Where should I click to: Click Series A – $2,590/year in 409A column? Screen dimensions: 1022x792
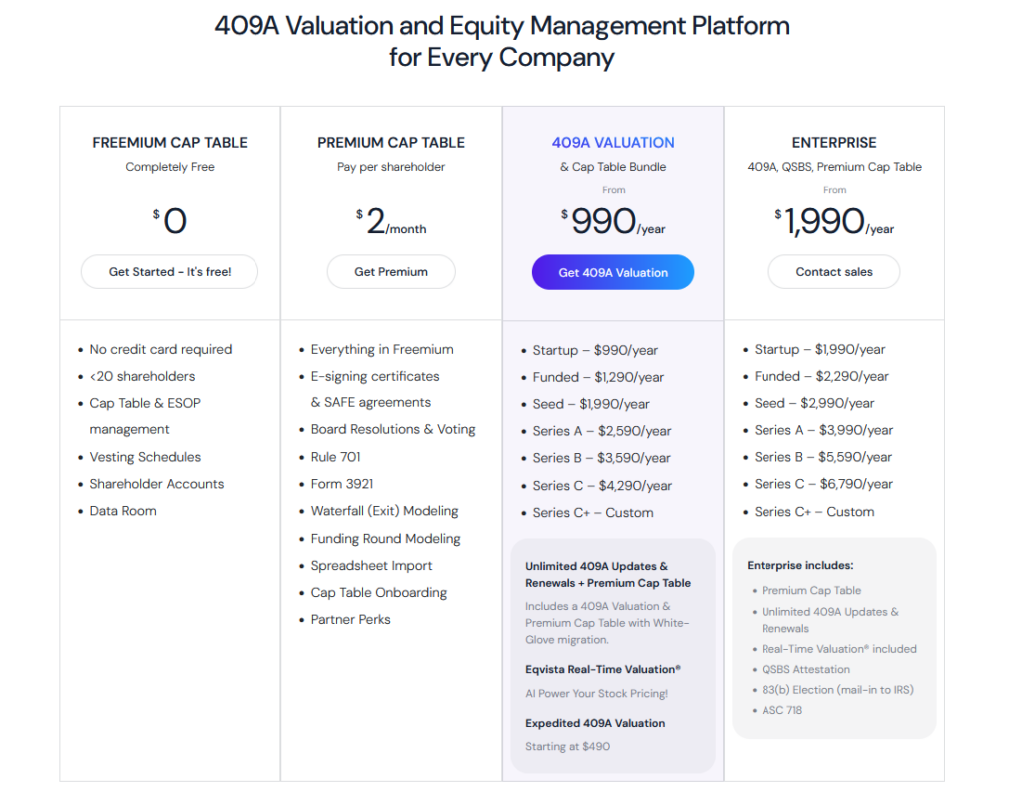[x=602, y=431]
